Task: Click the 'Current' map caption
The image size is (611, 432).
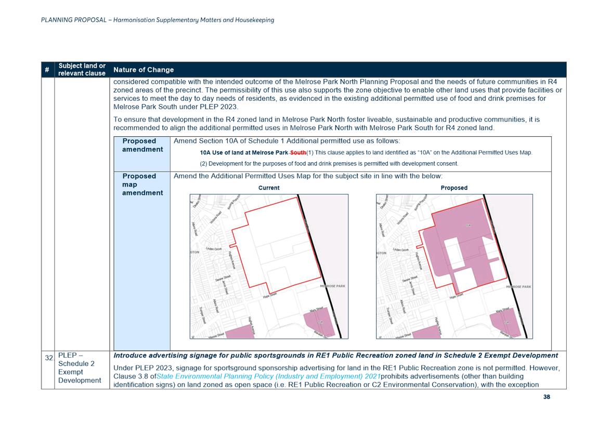Action: click(x=269, y=188)
